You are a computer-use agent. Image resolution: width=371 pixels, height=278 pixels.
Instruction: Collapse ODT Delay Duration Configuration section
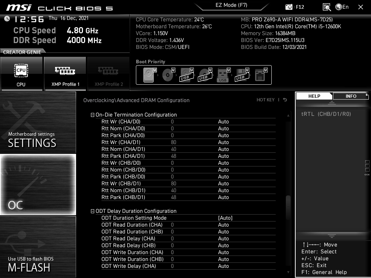click(x=92, y=211)
